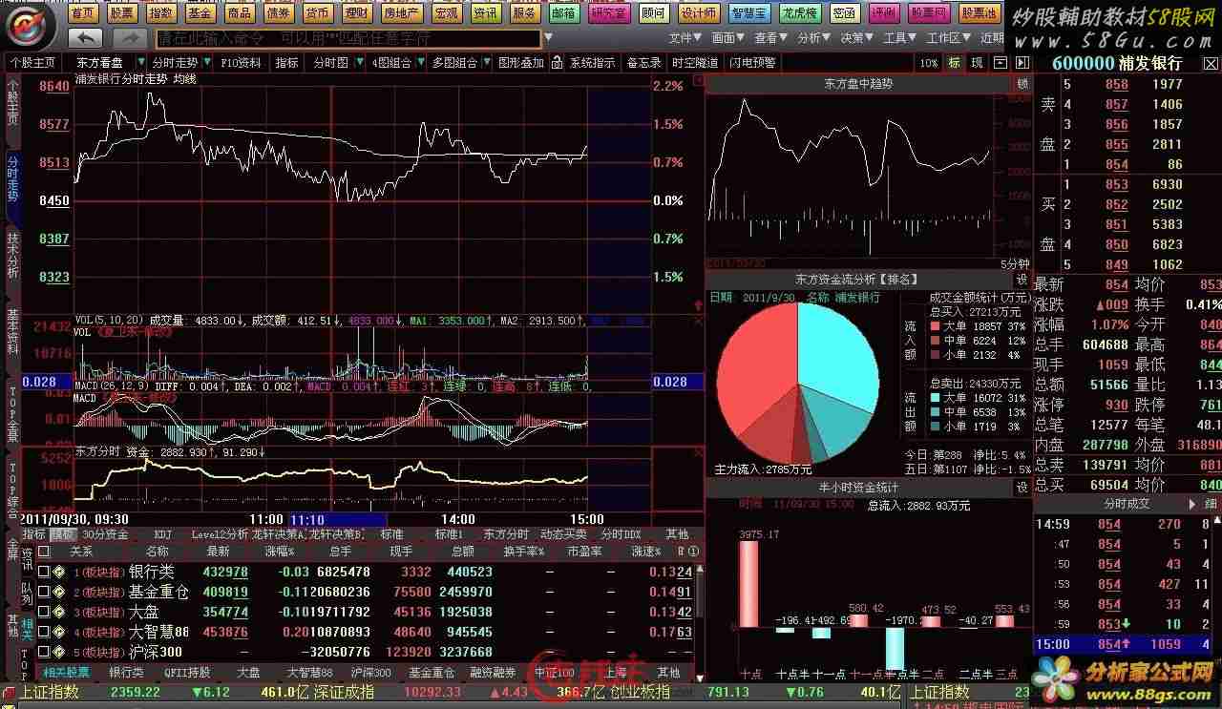
Task: Open the 分时图 dropdown
Action: (x=360, y=63)
